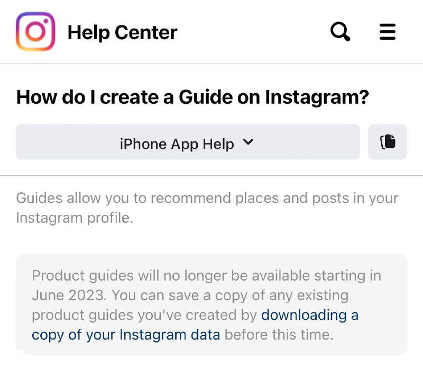This screenshot has width=423, height=377.
Task: Select the magnifying glass icon
Action: tap(341, 31)
